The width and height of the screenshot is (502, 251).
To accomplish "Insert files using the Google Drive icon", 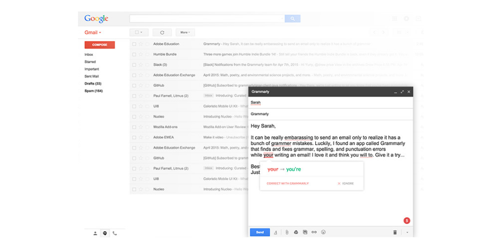I will (296, 232).
